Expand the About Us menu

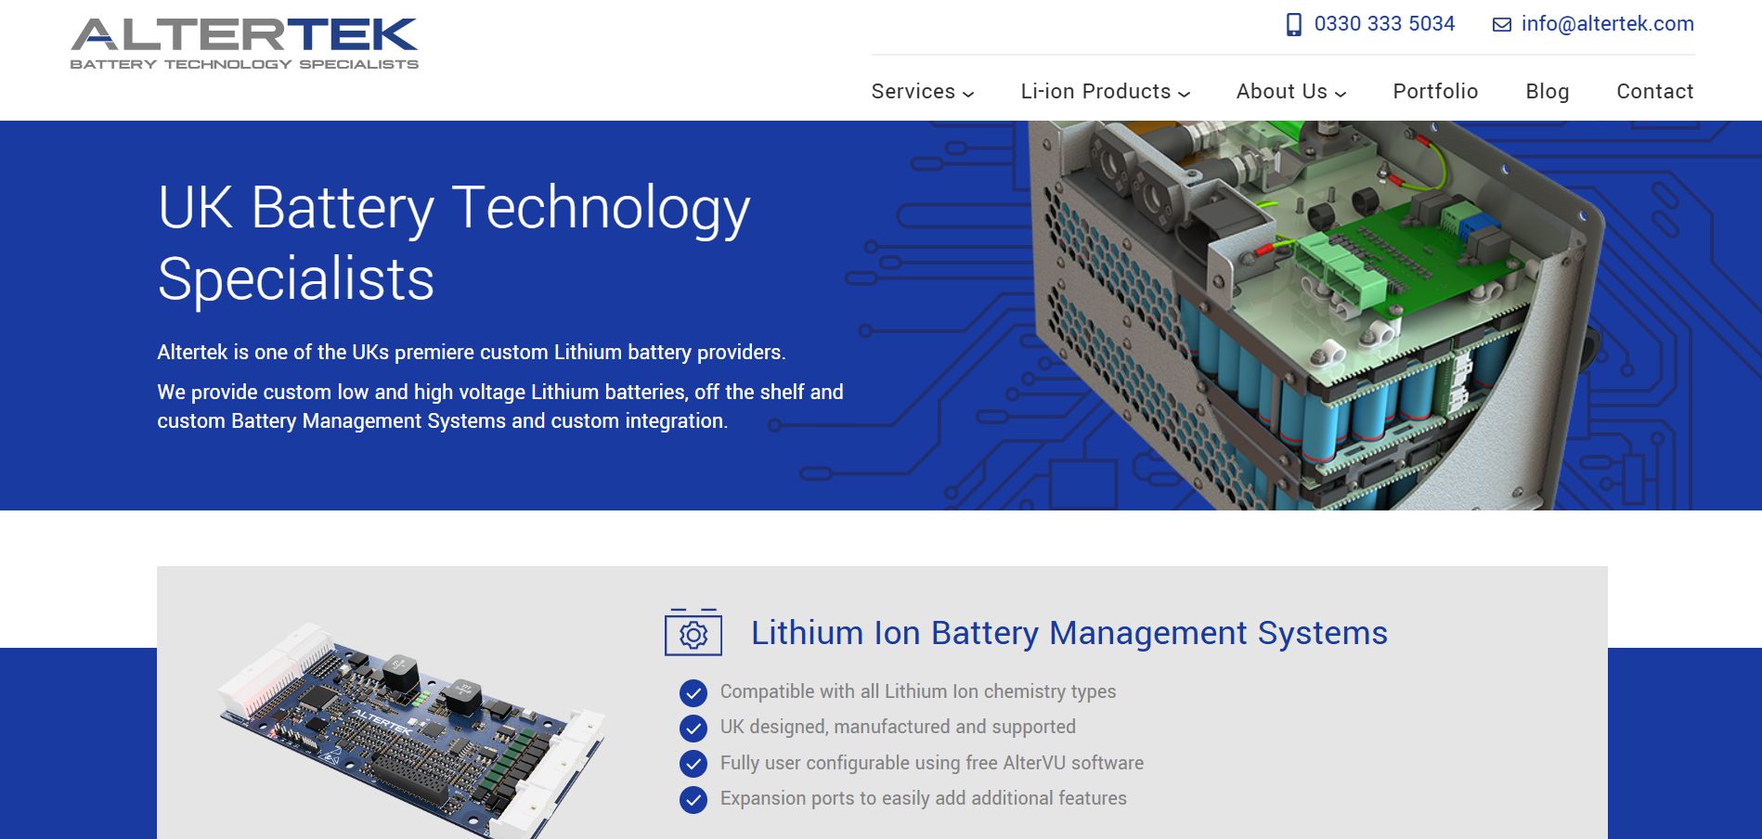[x=1290, y=92]
